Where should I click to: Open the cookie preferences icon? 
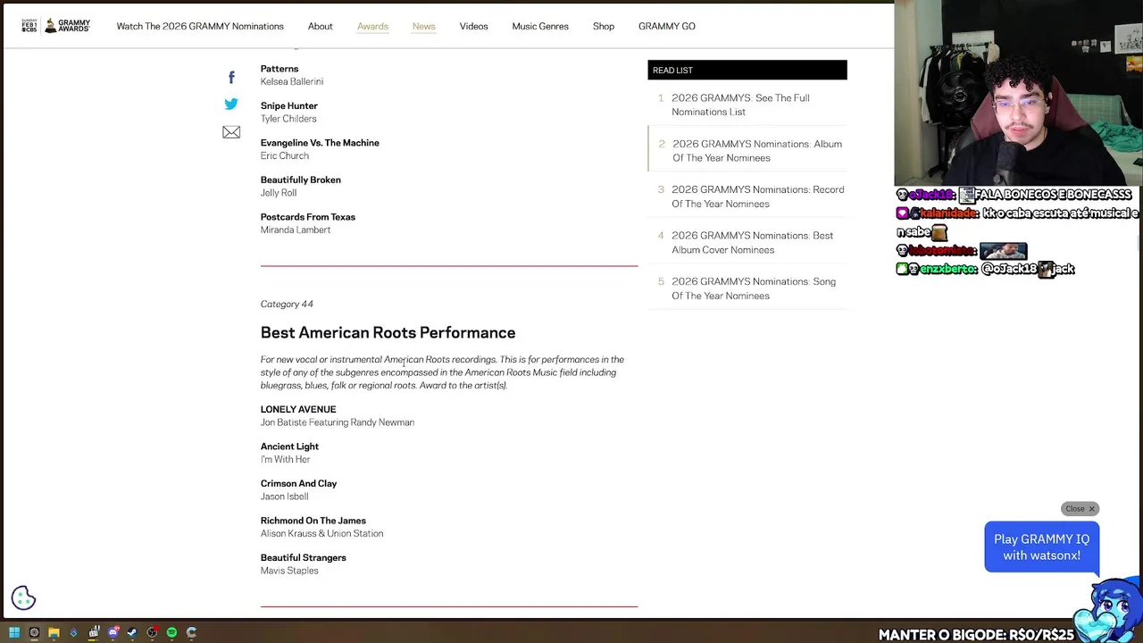(23, 597)
